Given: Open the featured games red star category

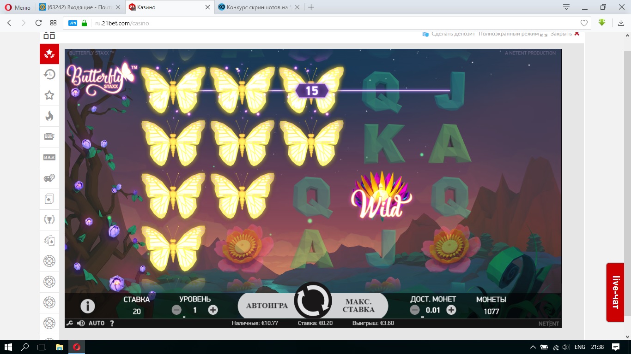Looking at the screenshot, I should pyautogui.click(x=49, y=54).
